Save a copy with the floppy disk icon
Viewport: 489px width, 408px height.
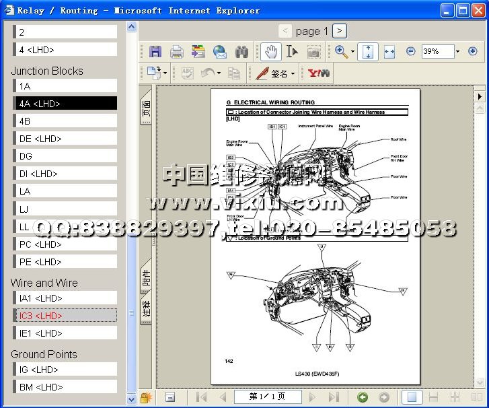[155, 52]
